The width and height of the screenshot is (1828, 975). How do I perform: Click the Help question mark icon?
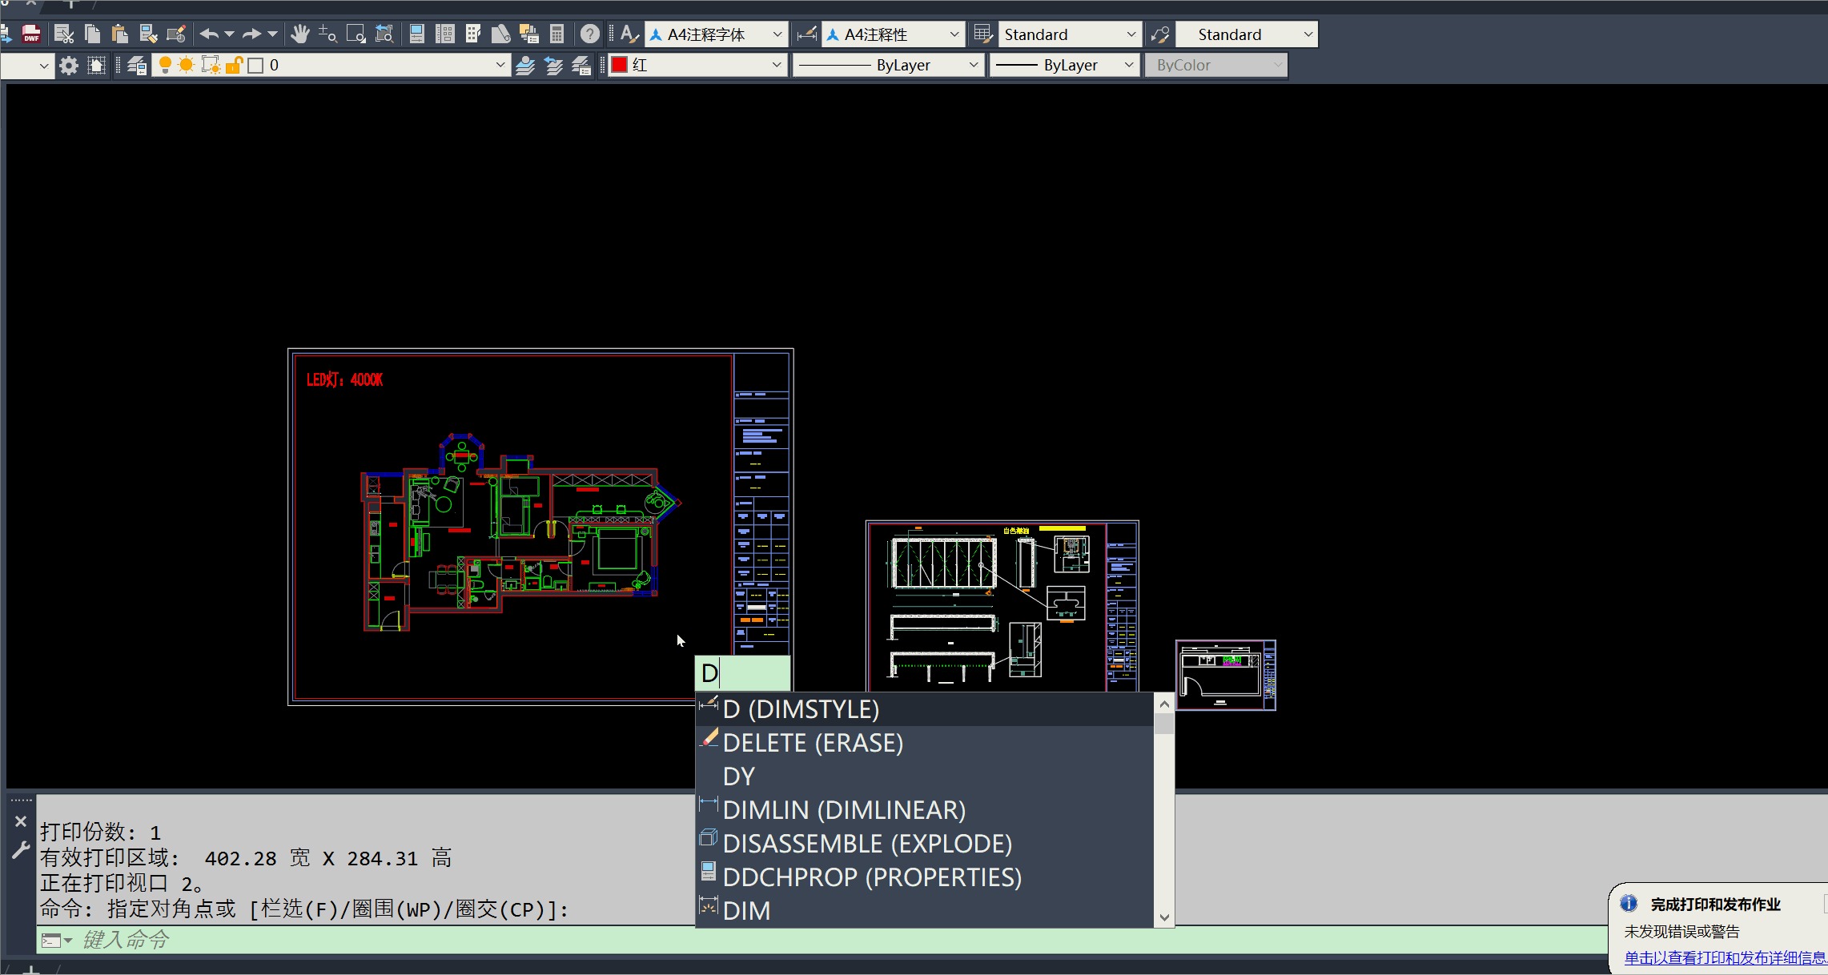click(590, 34)
